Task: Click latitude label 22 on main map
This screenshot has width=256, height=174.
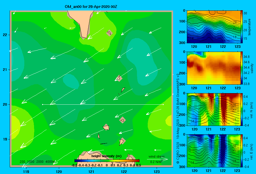Action: pos(5,35)
